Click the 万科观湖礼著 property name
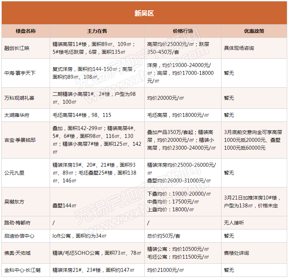This screenshot has width=289, height=279. (19, 98)
